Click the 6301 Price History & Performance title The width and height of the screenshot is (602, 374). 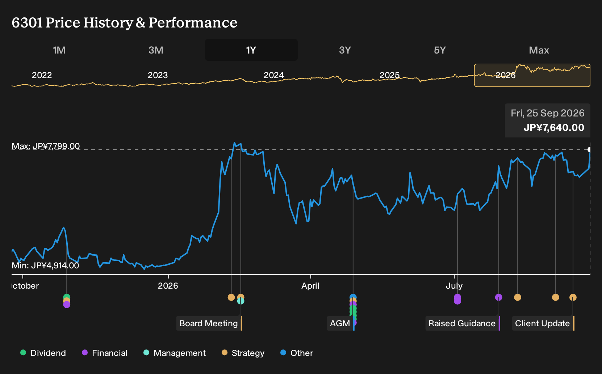pyautogui.click(x=125, y=22)
